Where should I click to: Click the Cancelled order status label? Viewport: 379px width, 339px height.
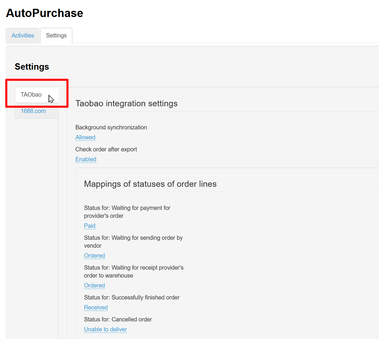pos(118,319)
